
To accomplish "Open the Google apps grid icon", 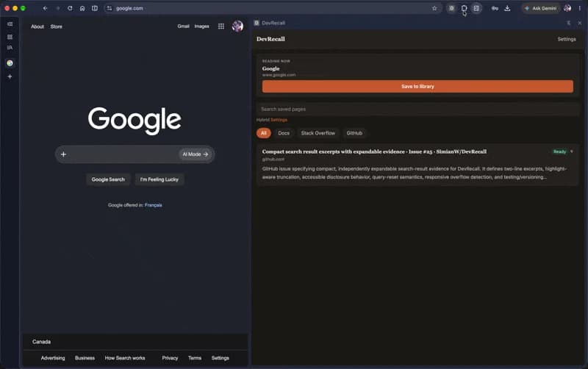I will click(x=221, y=26).
